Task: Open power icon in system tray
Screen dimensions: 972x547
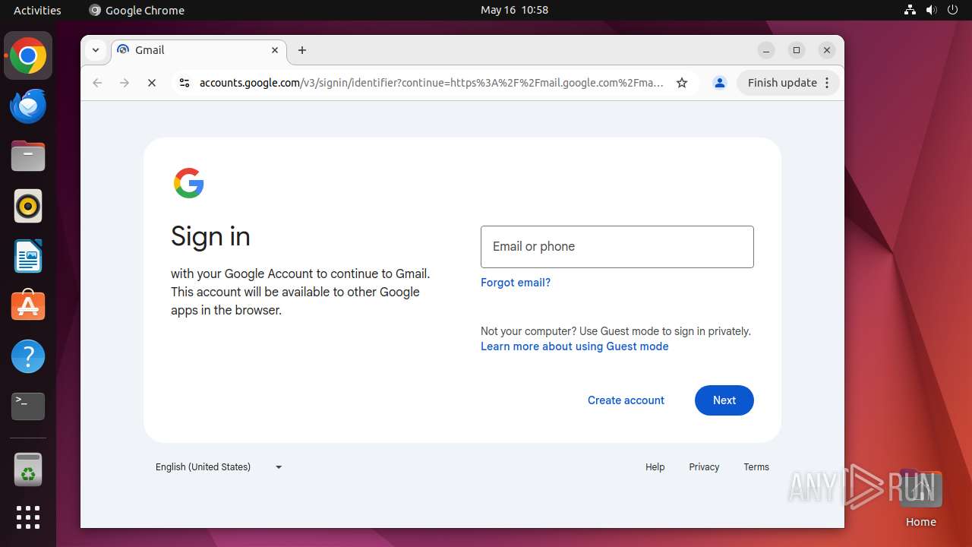Action: 952,10
